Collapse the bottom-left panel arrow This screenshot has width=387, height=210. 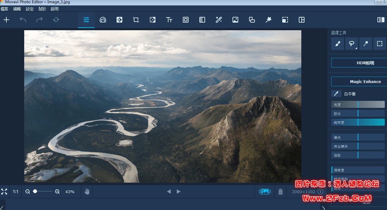2,207
